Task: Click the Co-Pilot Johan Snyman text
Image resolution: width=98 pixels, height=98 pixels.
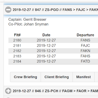Action: click(28, 24)
